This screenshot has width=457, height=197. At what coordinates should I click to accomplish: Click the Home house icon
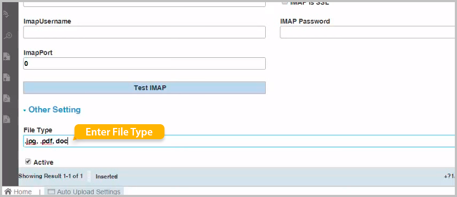(x=8, y=192)
